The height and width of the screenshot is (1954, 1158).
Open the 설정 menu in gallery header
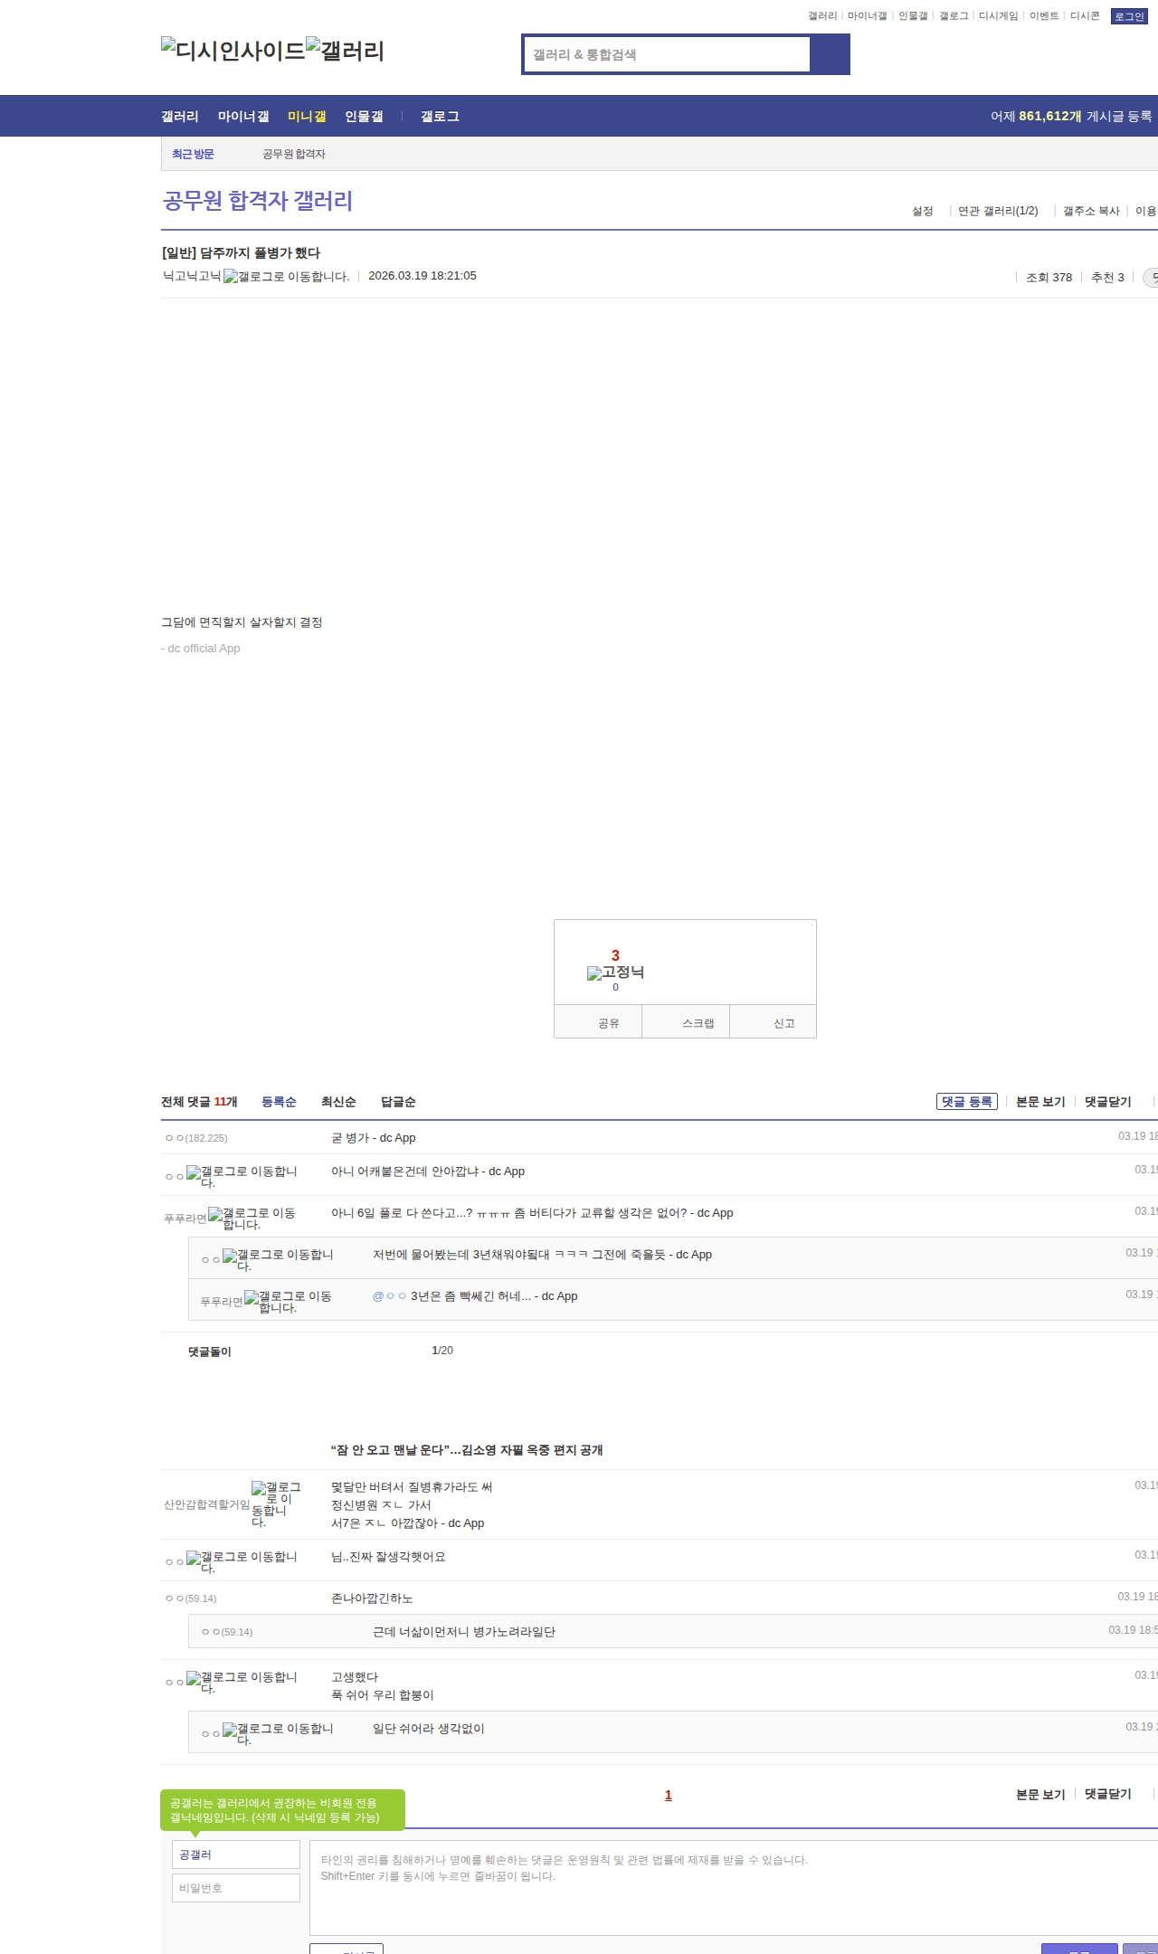pos(922,211)
